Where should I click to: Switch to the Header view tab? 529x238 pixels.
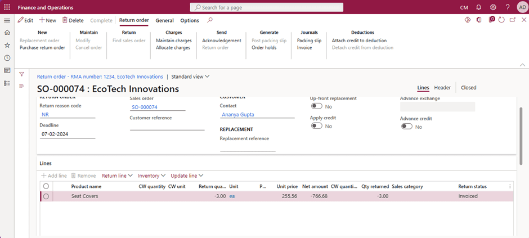[x=442, y=88]
